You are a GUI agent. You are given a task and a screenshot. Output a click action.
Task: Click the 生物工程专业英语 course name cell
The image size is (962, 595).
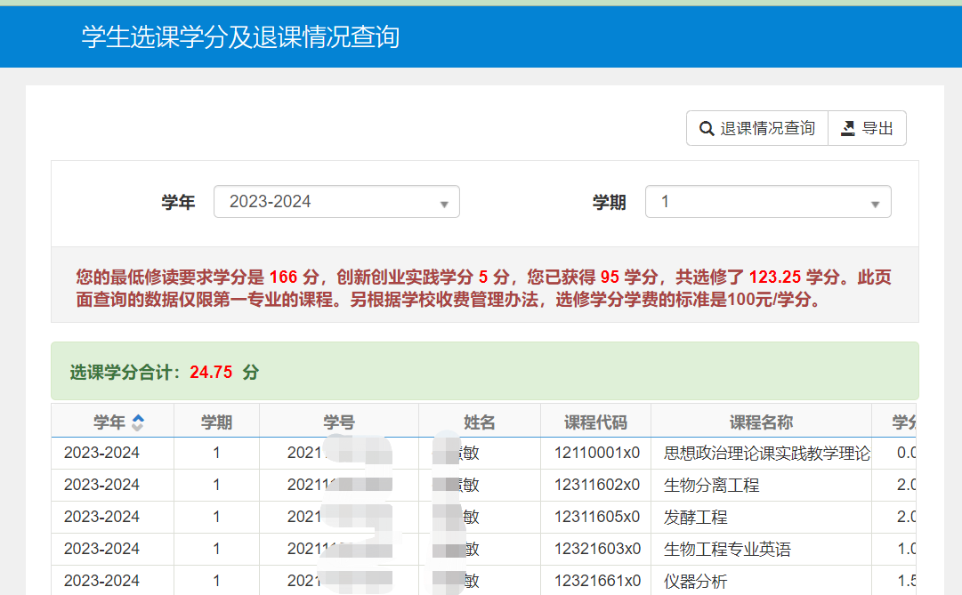[x=727, y=550]
